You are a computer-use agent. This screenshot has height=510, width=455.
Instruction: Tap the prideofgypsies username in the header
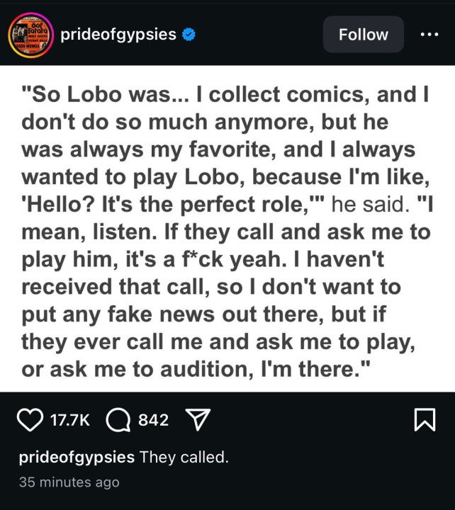click(x=118, y=34)
